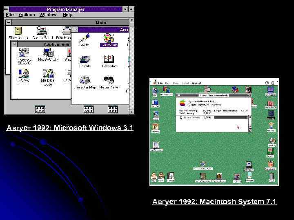Screen dimensions: 294x220
Task: Open the Program Manager control menu box
Action: coord(7,9)
